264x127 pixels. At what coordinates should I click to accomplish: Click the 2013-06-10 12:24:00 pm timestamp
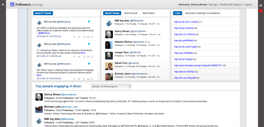click(x=49, y=78)
